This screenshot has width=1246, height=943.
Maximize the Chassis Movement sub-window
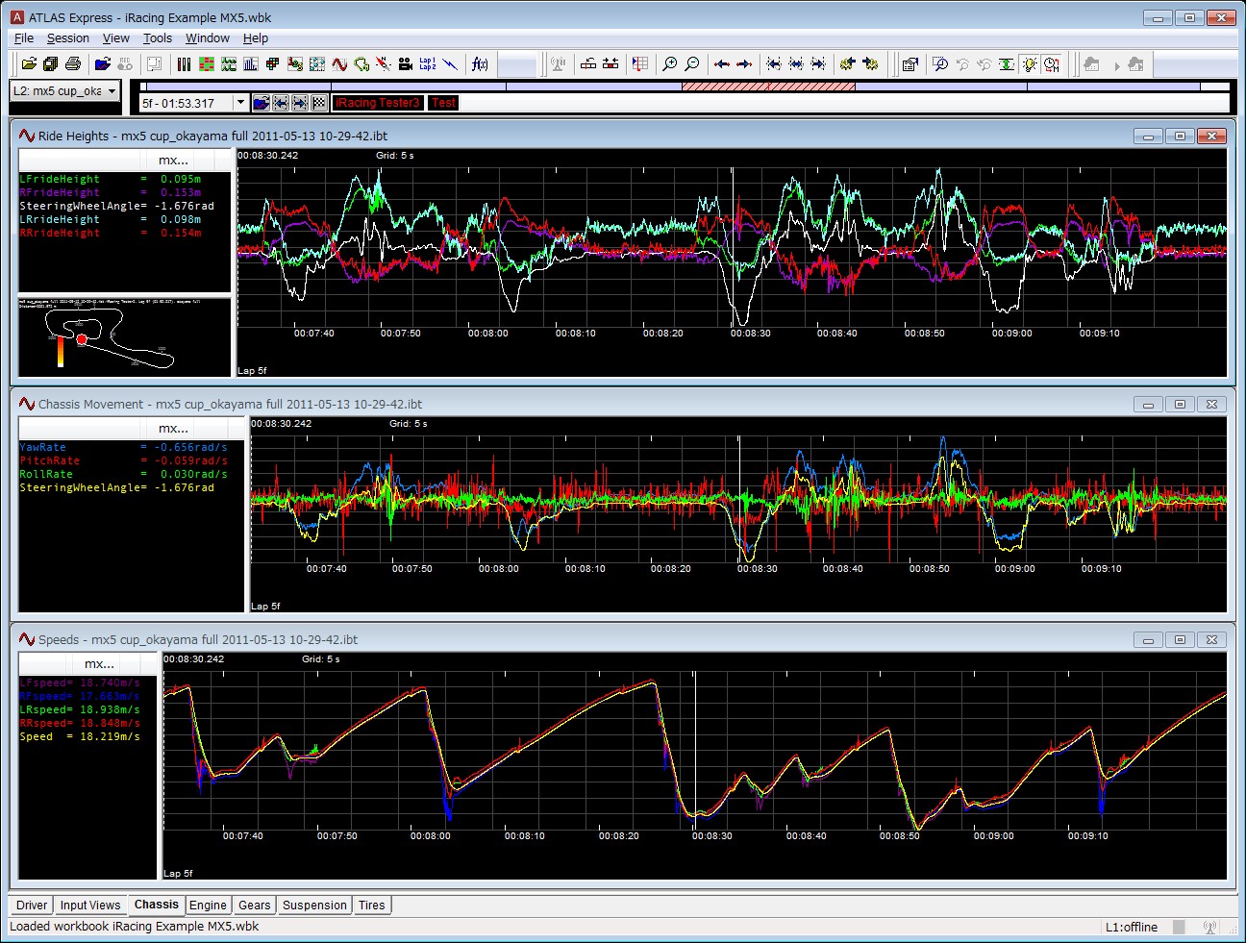(1180, 405)
